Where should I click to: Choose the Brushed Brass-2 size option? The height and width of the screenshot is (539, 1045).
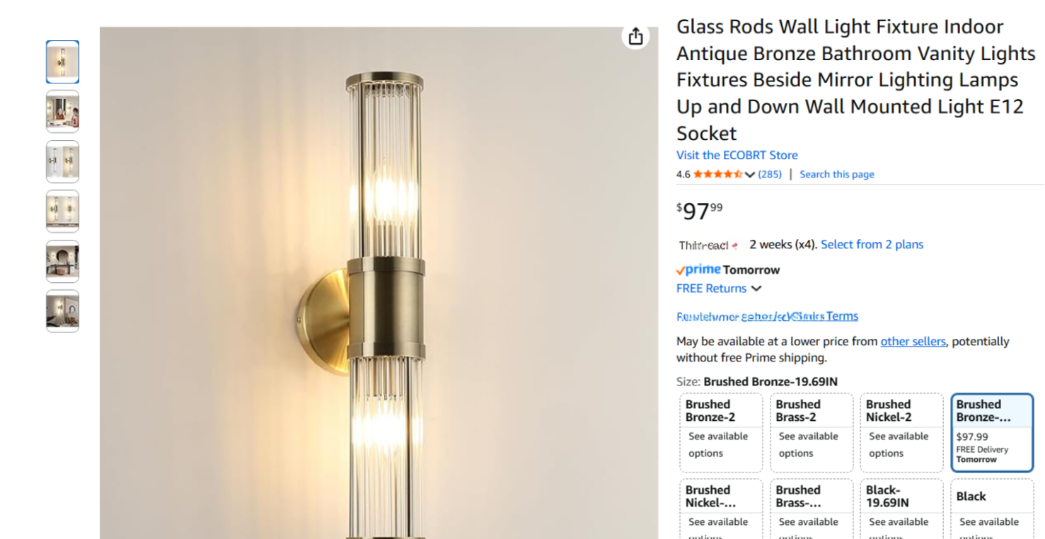pyautogui.click(x=811, y=432)
